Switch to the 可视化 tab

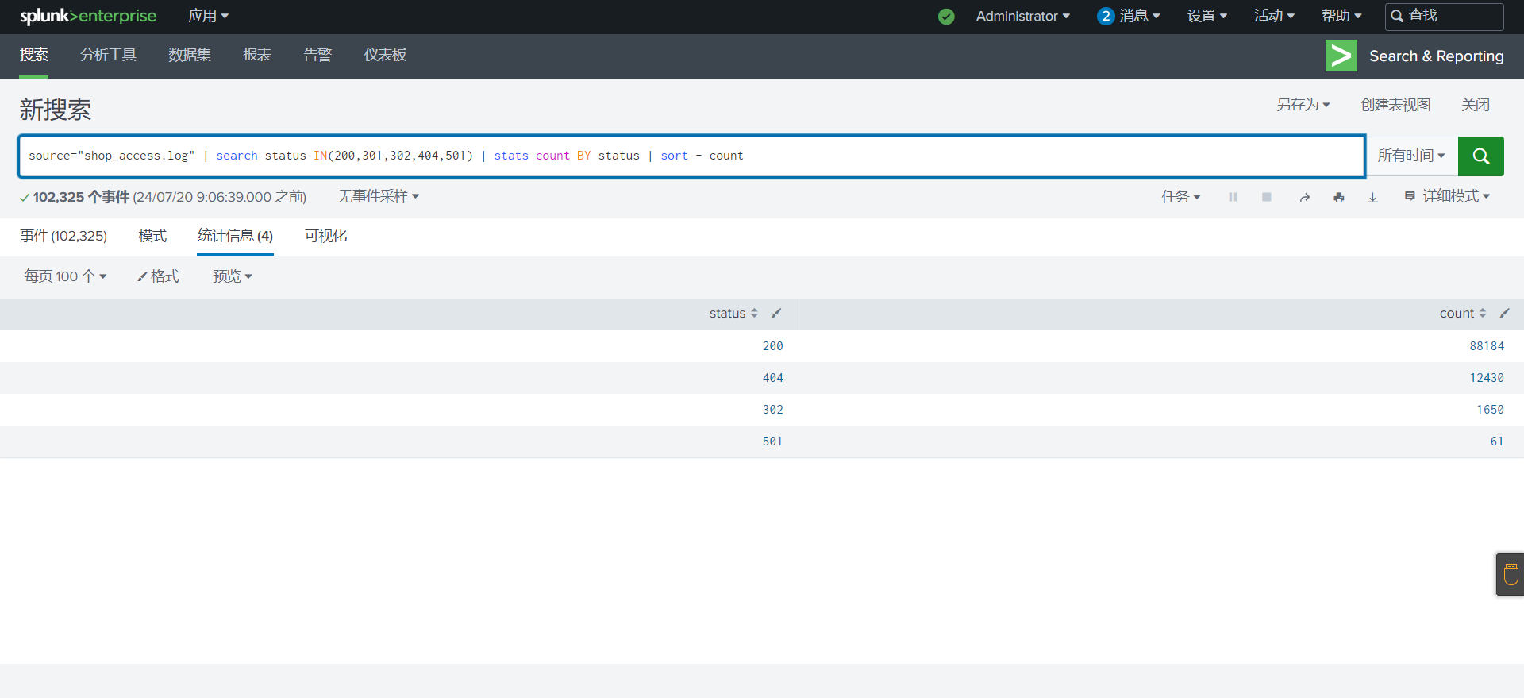(325, 236)
